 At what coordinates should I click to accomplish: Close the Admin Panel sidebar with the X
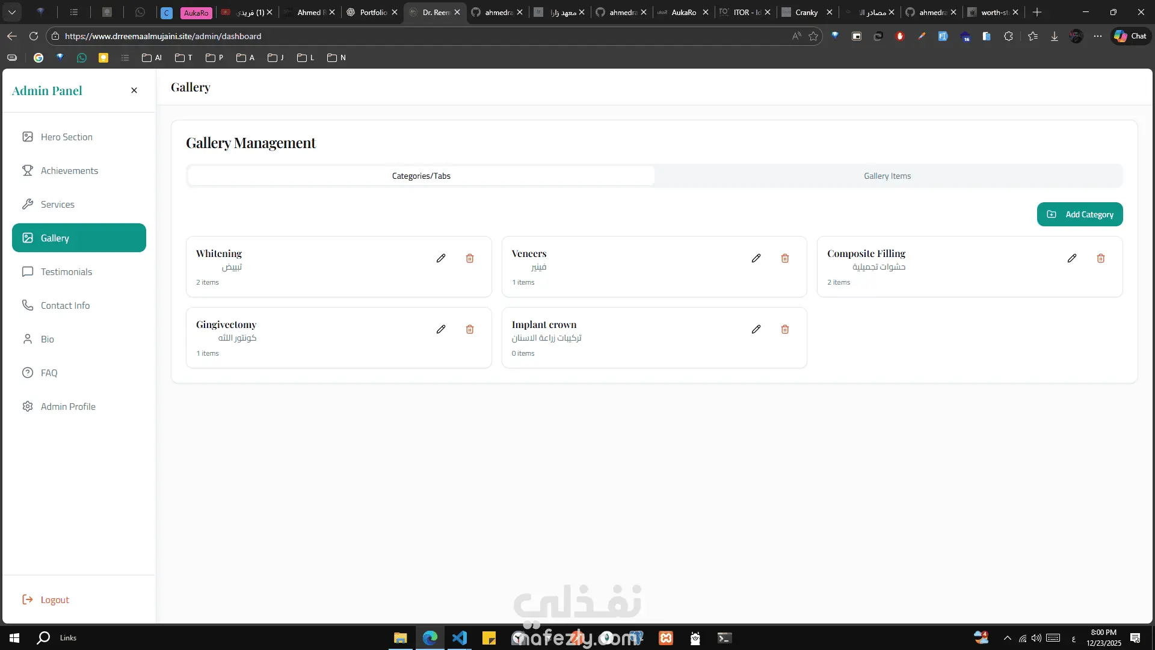point(134,90)
